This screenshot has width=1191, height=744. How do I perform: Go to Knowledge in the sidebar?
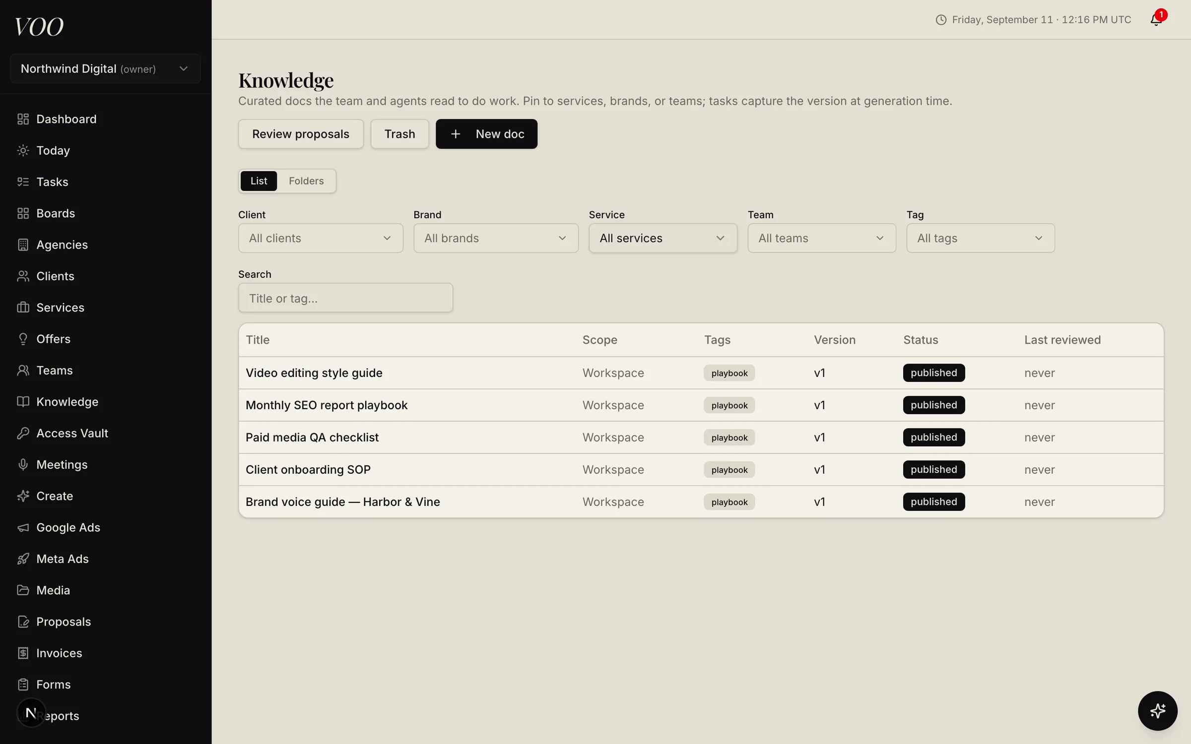[x=67, y=402]
